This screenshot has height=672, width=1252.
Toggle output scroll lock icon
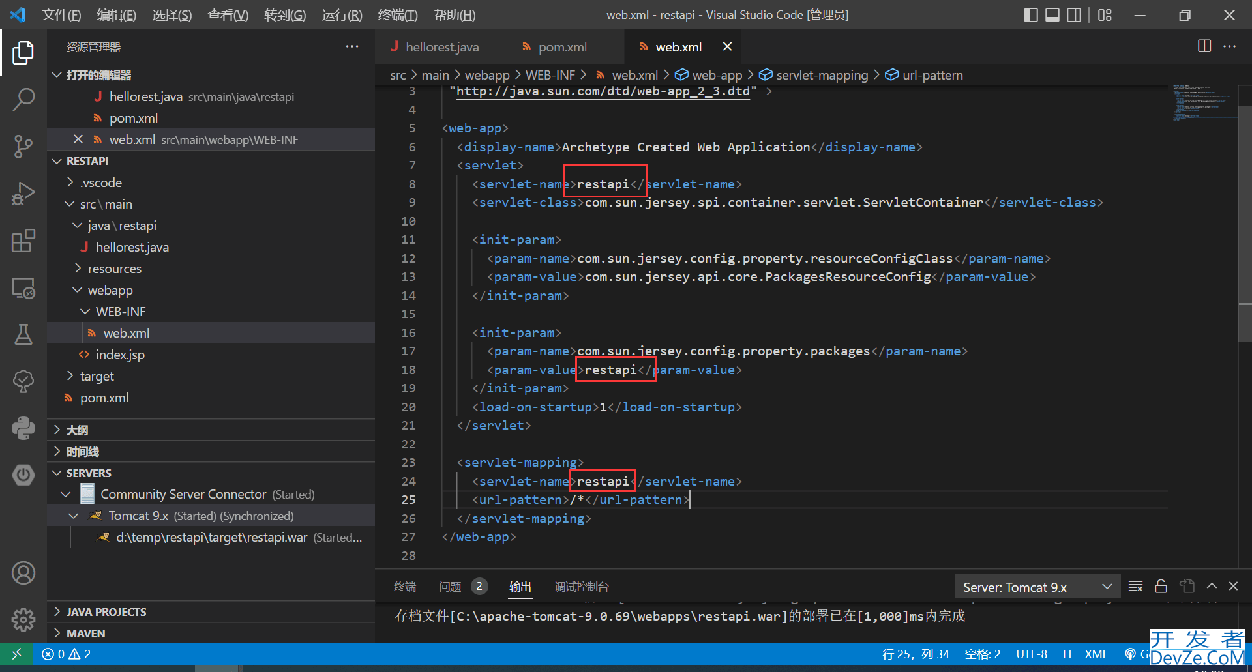pyautogui.click(x=1161, y=586)
